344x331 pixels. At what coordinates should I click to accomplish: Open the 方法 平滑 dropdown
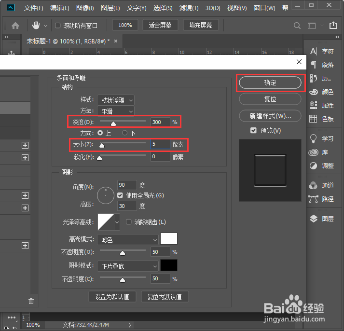[x=116, y=111]
